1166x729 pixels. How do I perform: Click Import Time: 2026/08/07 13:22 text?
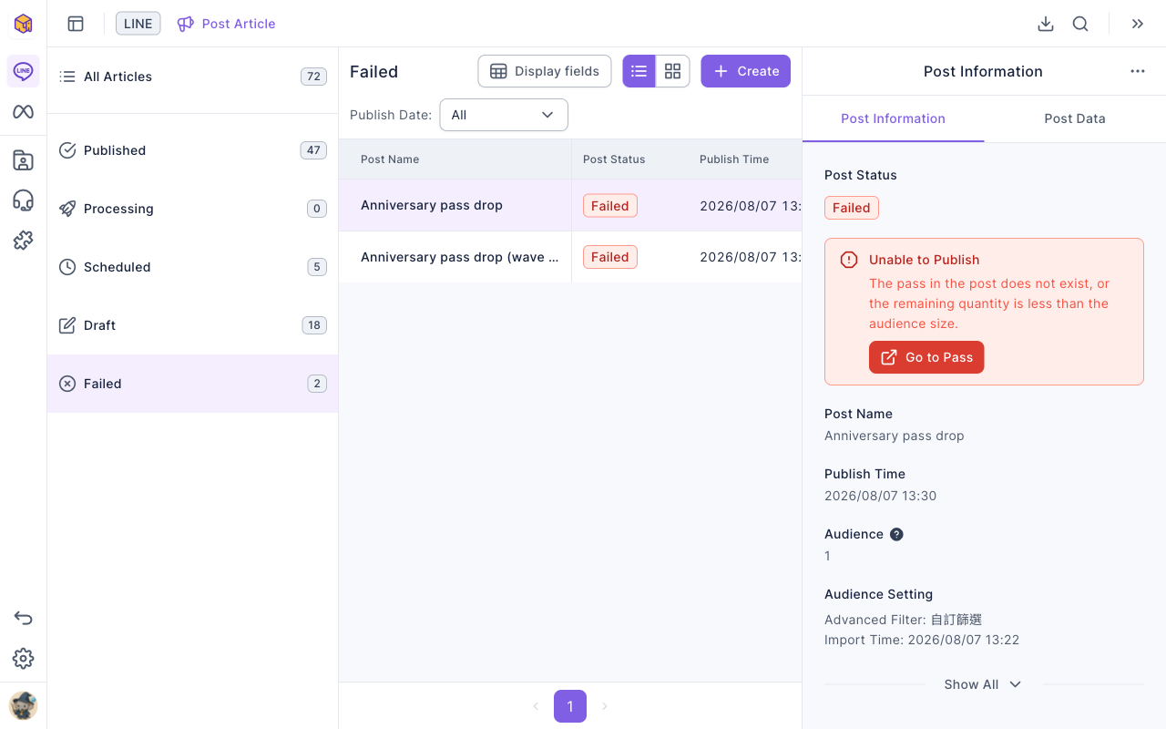[922, 640]
